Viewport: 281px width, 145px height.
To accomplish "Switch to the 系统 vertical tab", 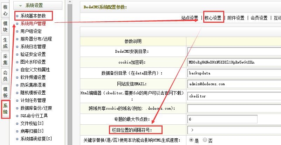I will 5,109.
